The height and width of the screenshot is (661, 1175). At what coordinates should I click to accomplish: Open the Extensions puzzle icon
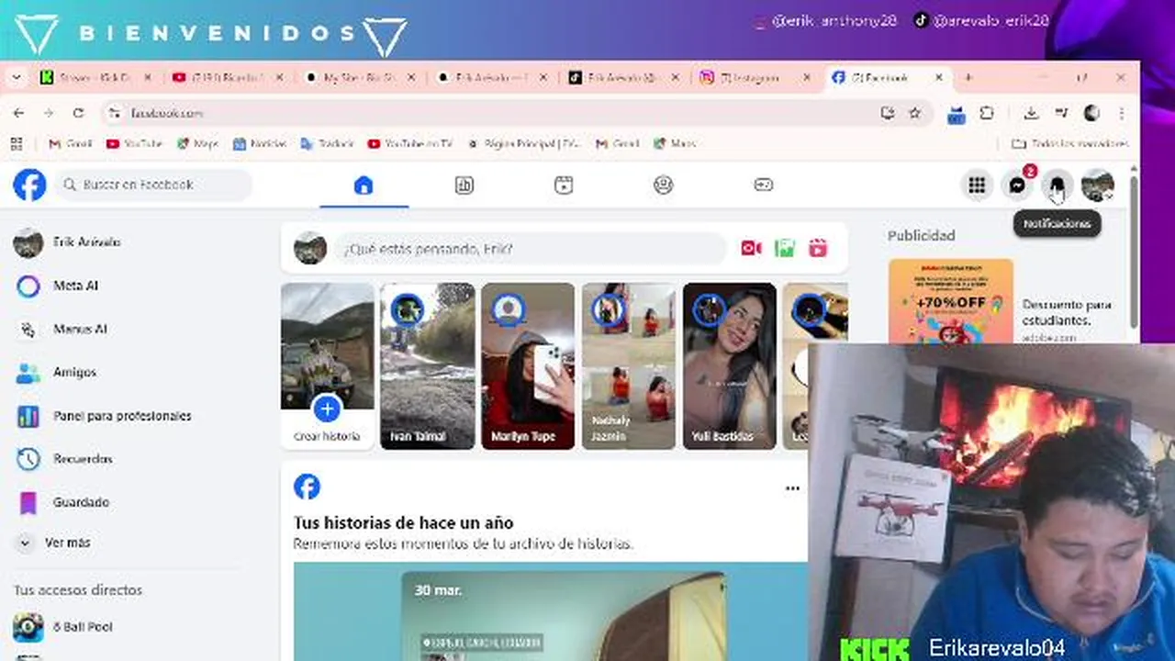987,113
